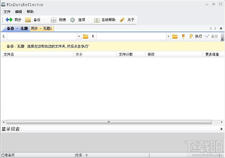225x158 pixels.
Task: Click the 选项 toolbar label
Action: click(x=82, y=20)
